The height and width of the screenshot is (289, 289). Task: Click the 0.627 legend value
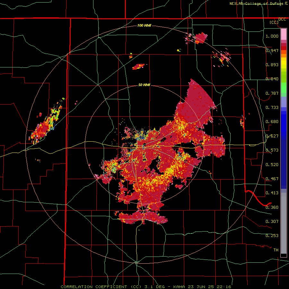click(272, 136)
